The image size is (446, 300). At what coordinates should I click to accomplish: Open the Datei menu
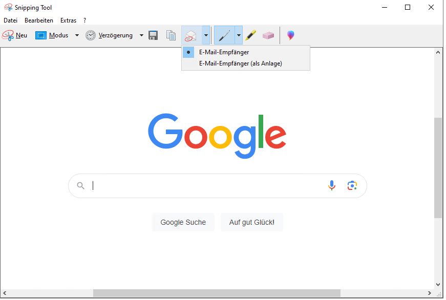11,20
